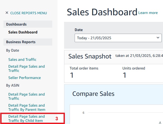This screenshot has width=163, height=124.
Task: Click the chart axis value 6
Action: pyautogui.click(x=83, y=113)
